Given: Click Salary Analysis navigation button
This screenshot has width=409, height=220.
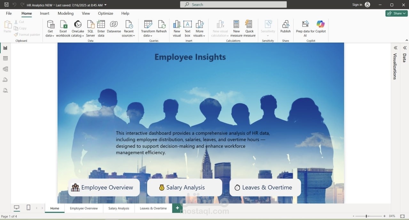Looking at the screenshot, I should pos(185,187).
